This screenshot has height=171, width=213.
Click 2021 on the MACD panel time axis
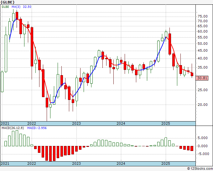tap(5, 163)
